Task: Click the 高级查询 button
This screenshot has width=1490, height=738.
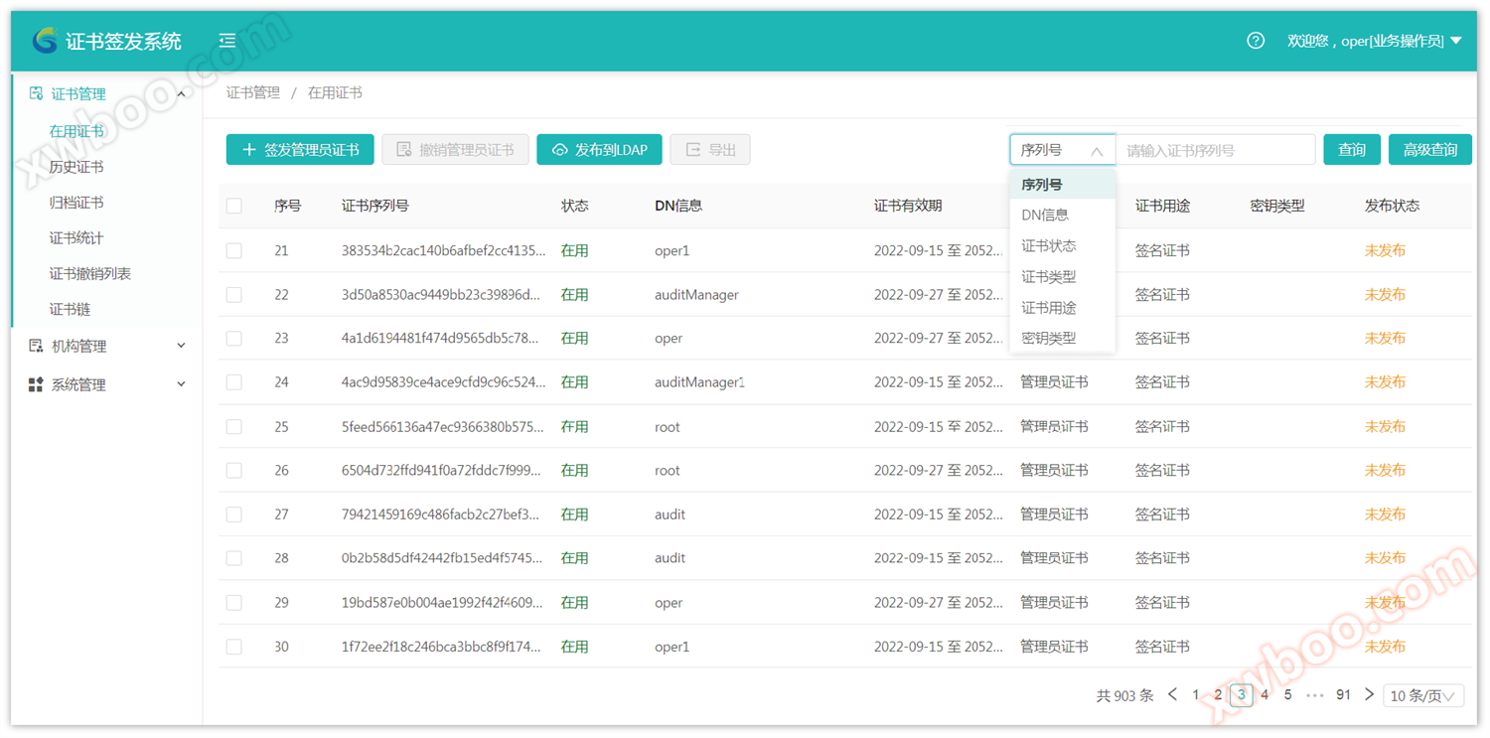Action: (x=1429, y=150)
